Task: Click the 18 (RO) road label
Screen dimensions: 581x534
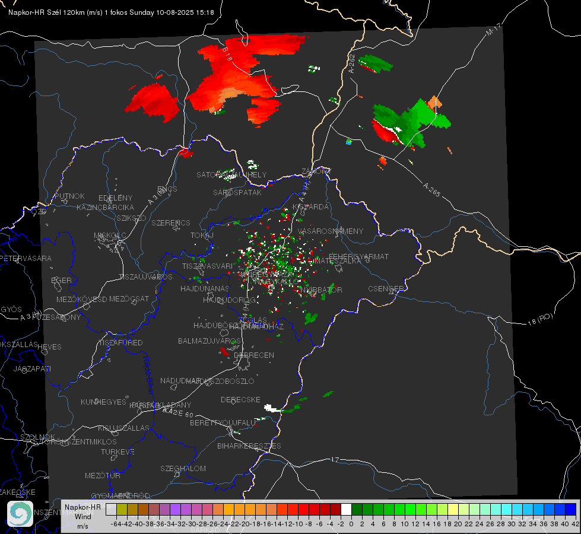Action: pos(540,319)
